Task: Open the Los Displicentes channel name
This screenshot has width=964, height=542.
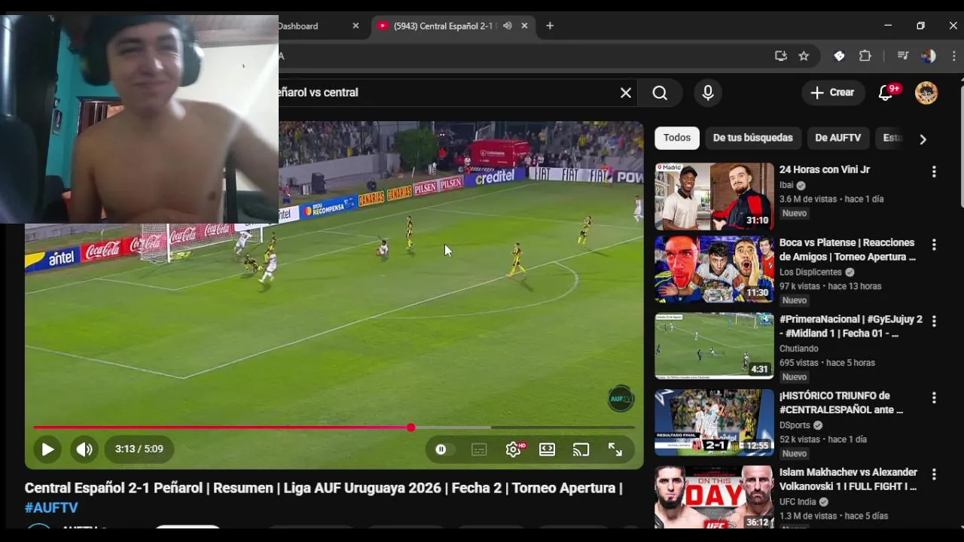Action: click(x=810, y=272)
